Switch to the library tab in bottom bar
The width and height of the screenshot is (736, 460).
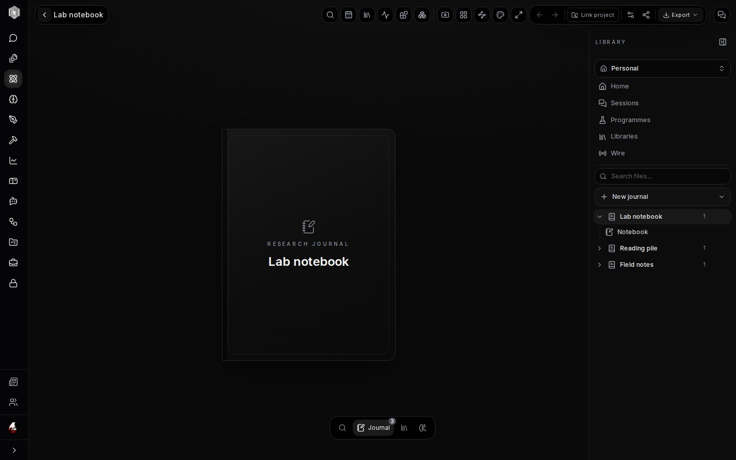(404, 428)
